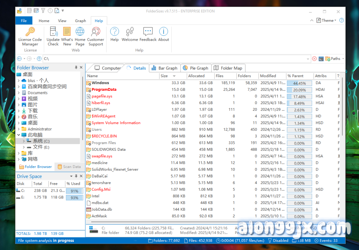
Task: Open the Theme dropdown
Action: 326,20
